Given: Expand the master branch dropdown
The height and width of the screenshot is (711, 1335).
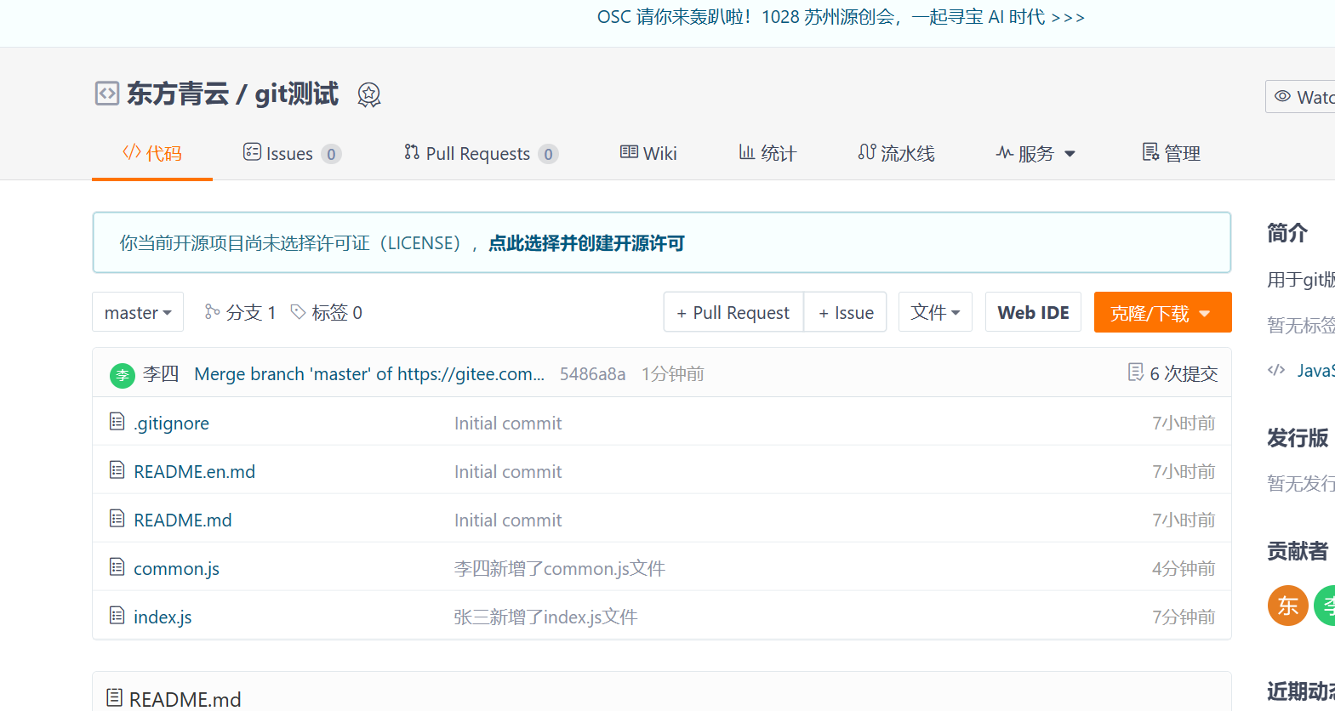Looking at the screenshot, I should point(138,312).
